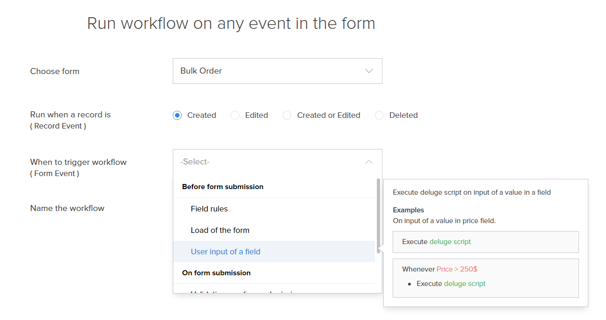Click the On form submission group header
The image size is (606, 320).
coord(216,273)
